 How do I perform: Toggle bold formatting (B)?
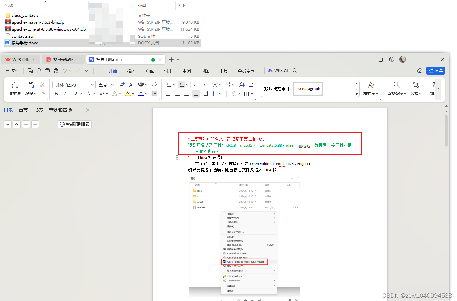click(x=56, y=94)
